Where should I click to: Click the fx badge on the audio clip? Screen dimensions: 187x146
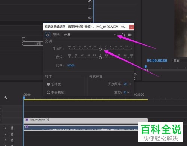(x=27, y=127)
